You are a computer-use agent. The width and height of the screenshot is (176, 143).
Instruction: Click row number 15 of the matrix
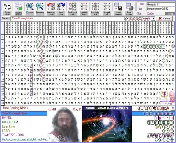click(3, 103)
